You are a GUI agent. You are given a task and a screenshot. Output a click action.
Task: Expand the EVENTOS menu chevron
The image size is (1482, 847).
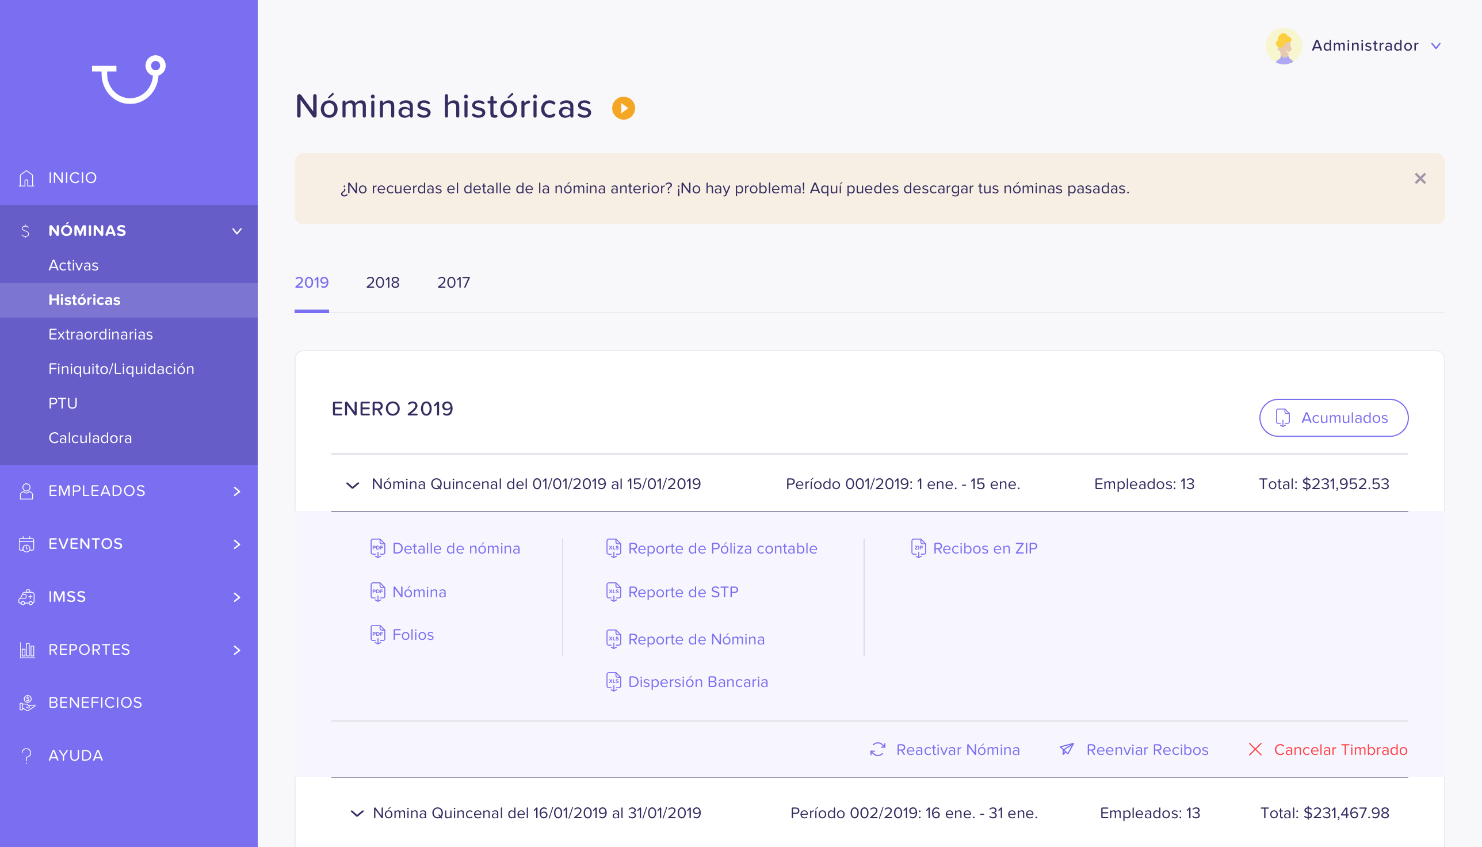click(x=236, y=544)
